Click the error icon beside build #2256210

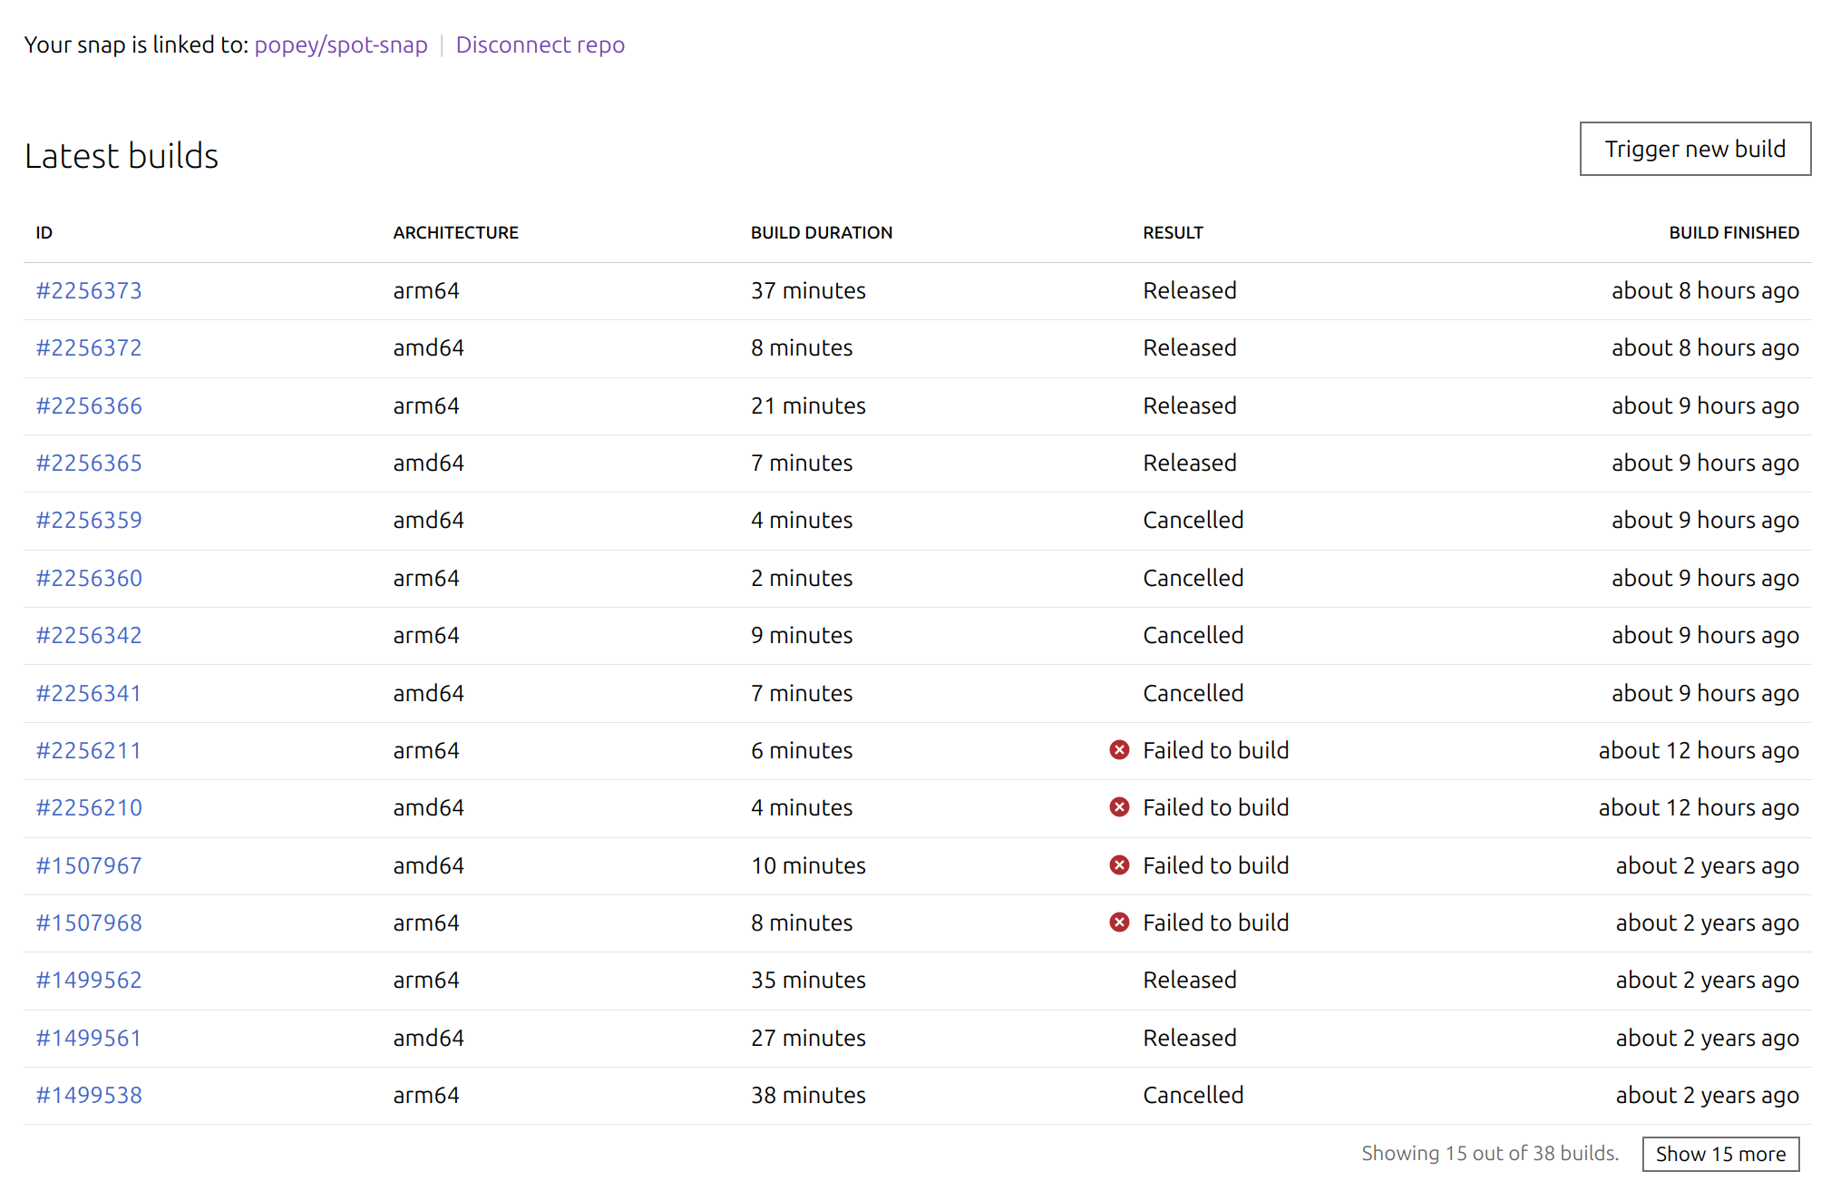[1119, 807]
